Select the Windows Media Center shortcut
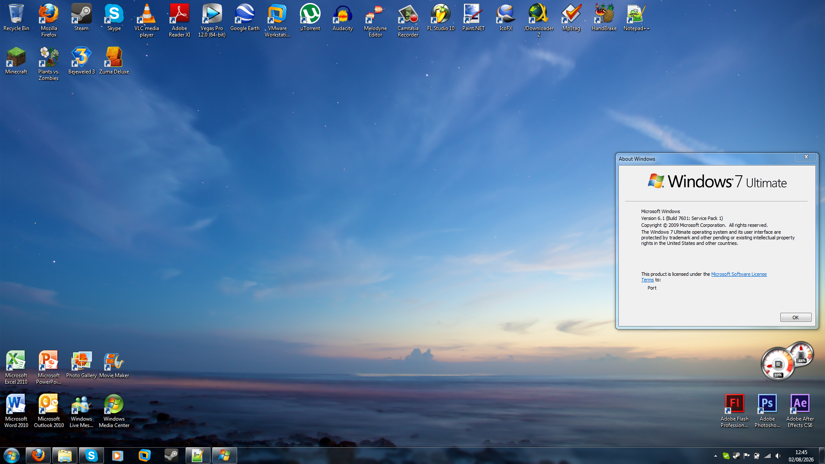The image size is (825, 464). click(114, 411)
